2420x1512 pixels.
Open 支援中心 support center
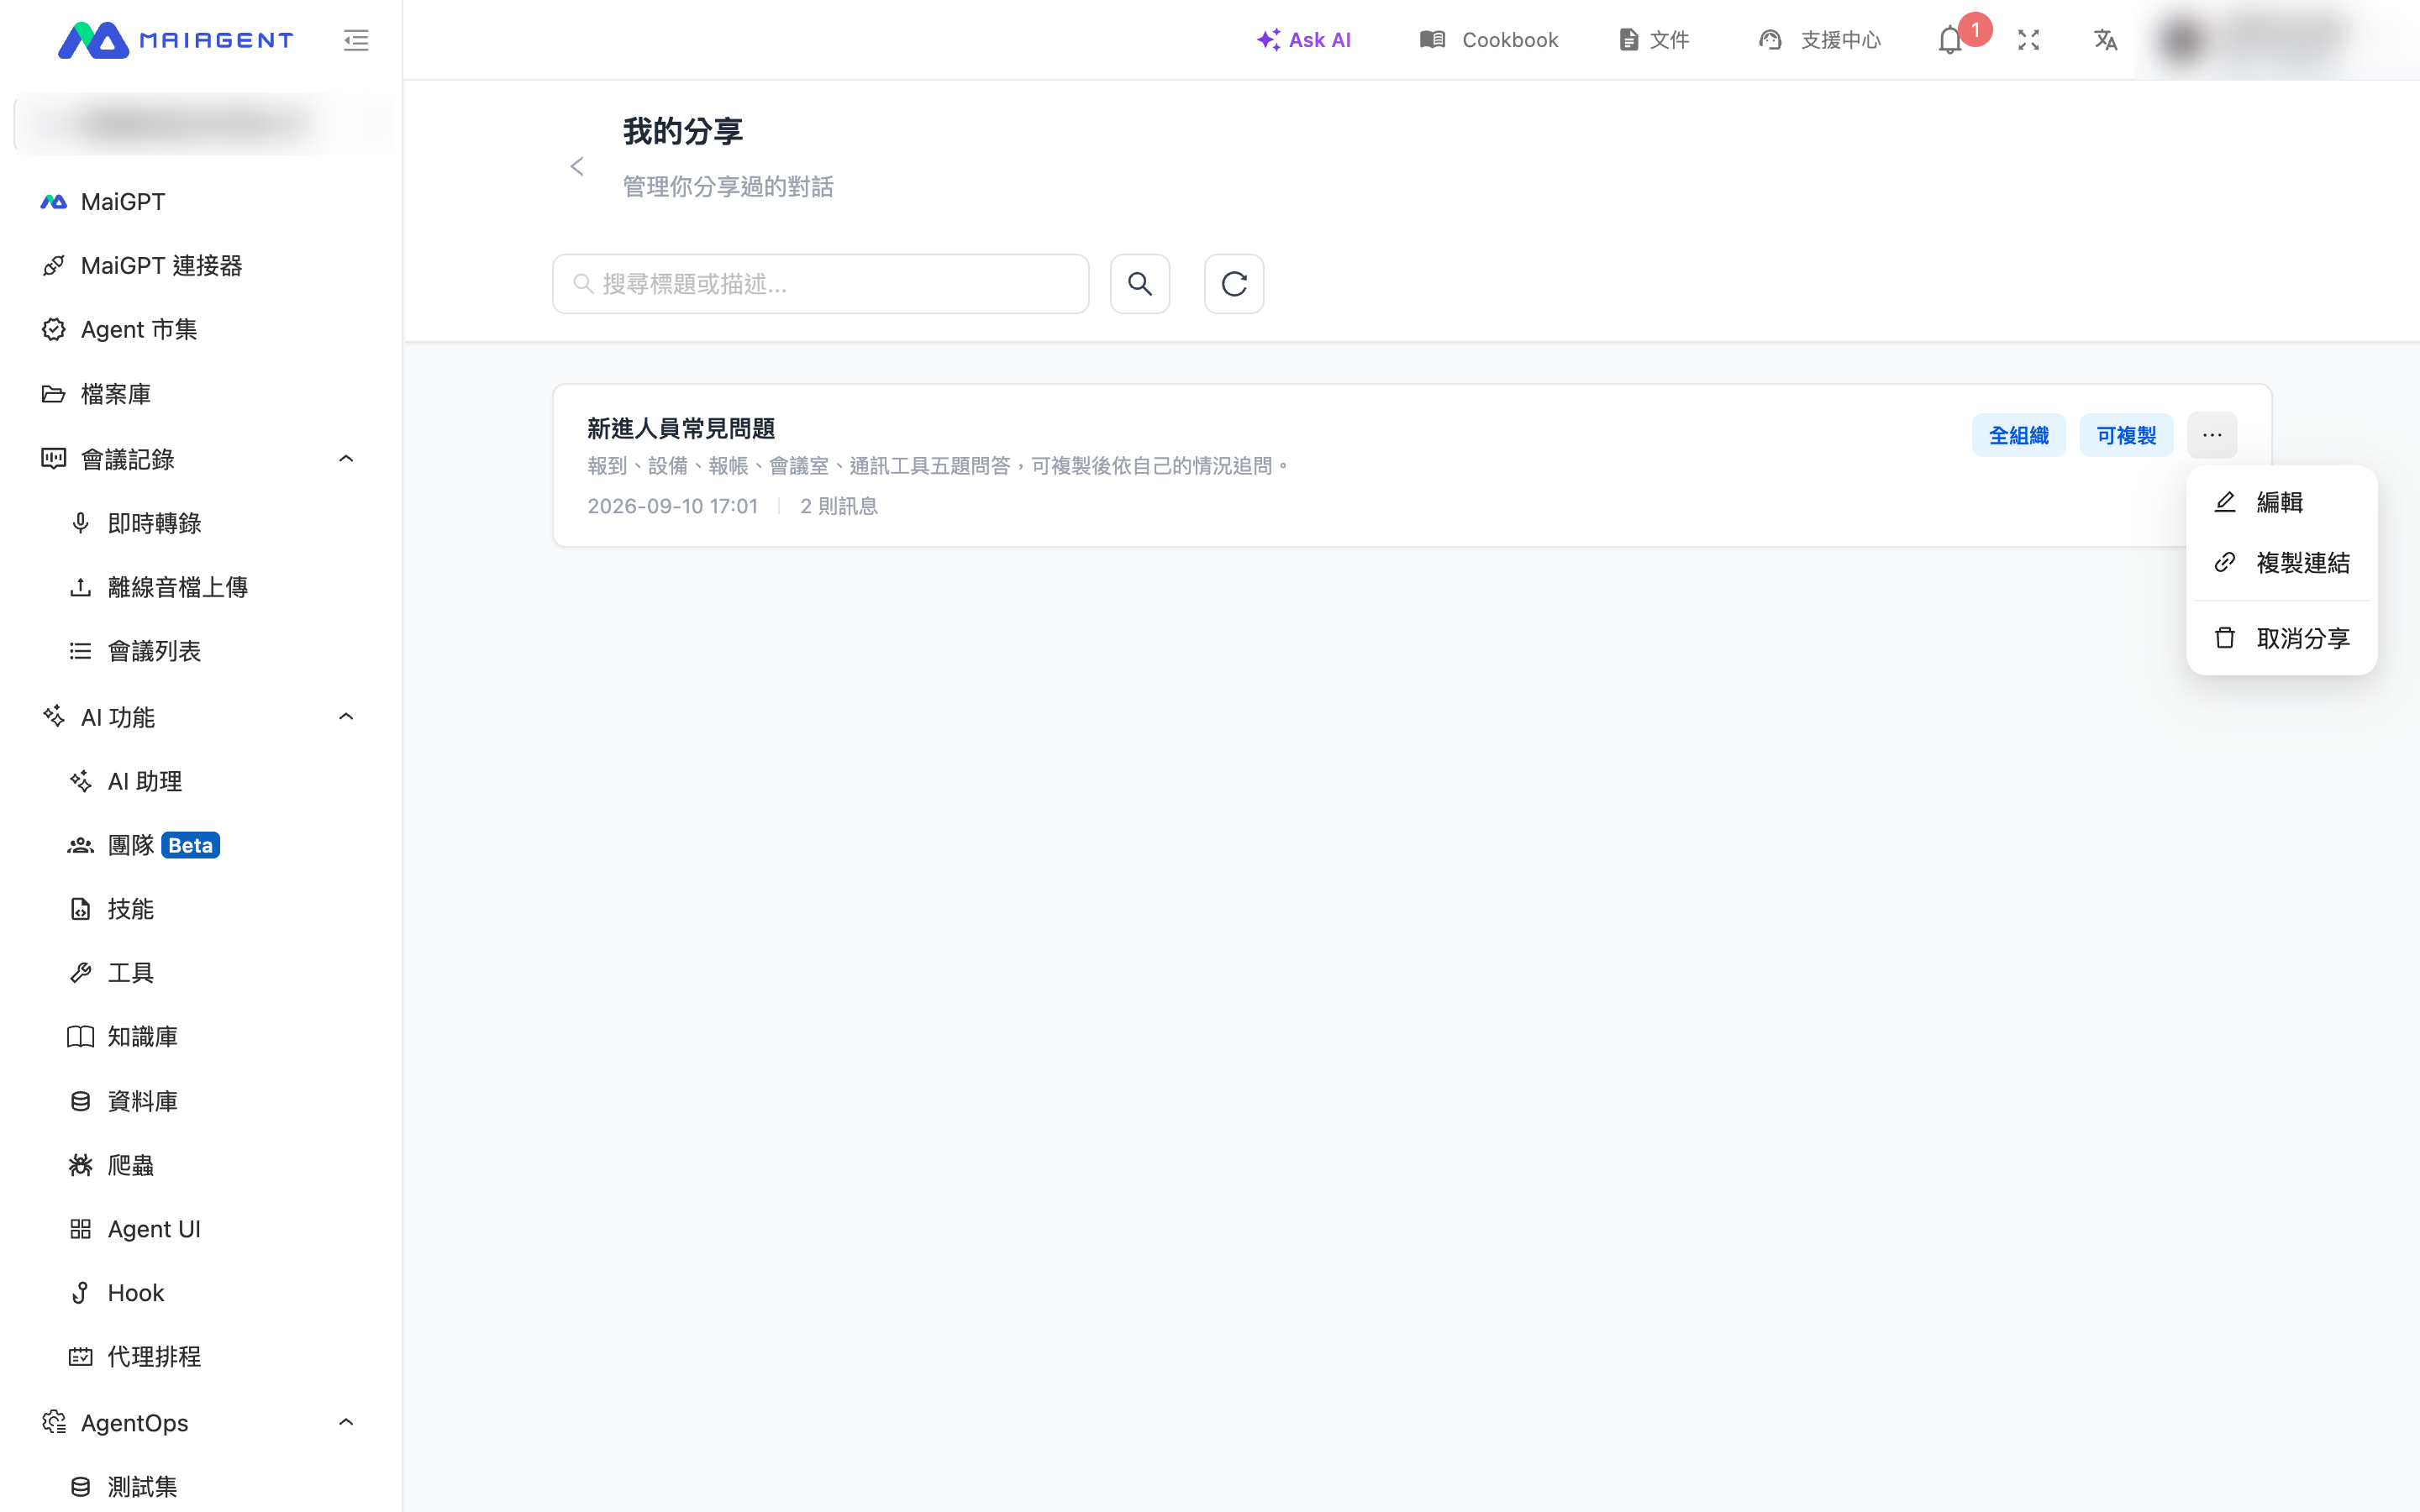1820,40
